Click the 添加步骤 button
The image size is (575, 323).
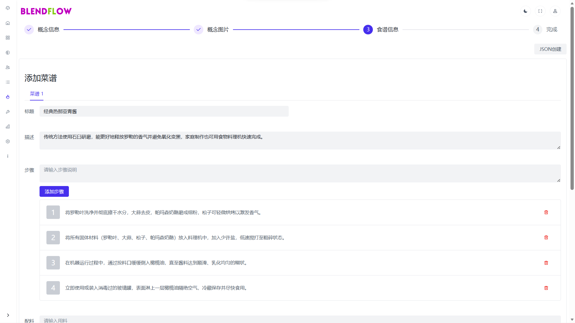coord(54,191)
